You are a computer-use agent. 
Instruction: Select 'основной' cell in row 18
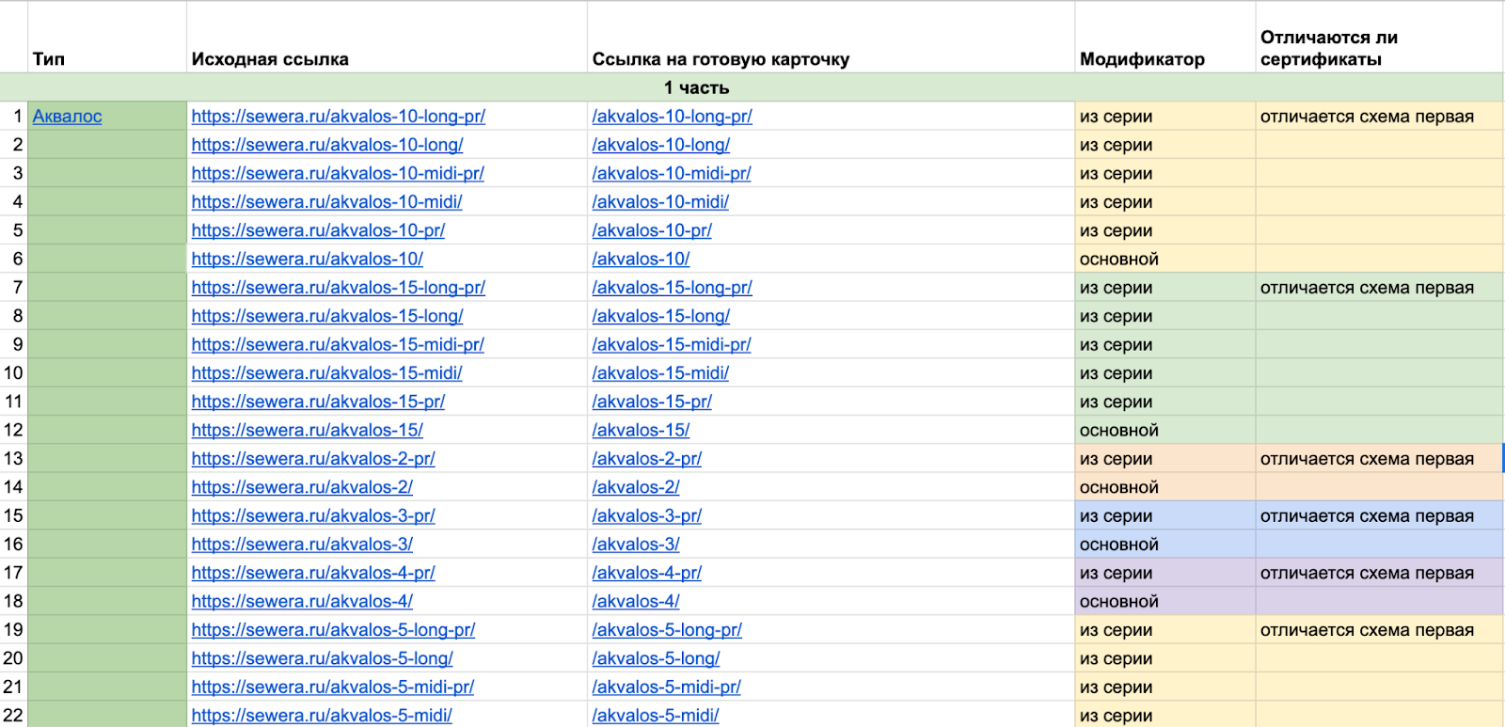[1164, 601]
